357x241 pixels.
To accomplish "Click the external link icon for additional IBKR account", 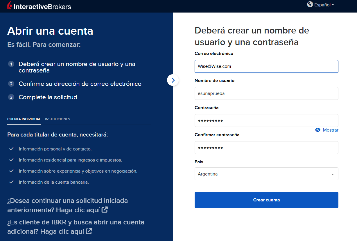I will click(88, 231).
